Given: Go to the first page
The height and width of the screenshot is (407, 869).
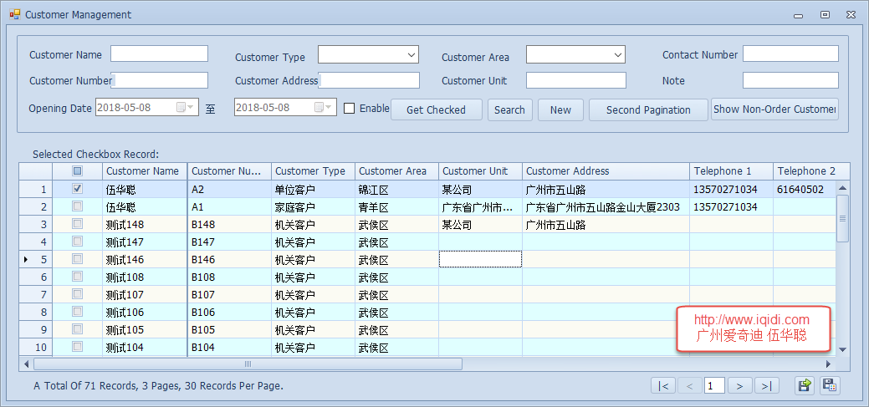Looking at the screenshot, I should point(663,385).
